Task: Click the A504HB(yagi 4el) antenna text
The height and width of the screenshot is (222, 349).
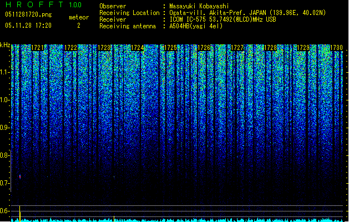Action: click(x=196, y=26)
